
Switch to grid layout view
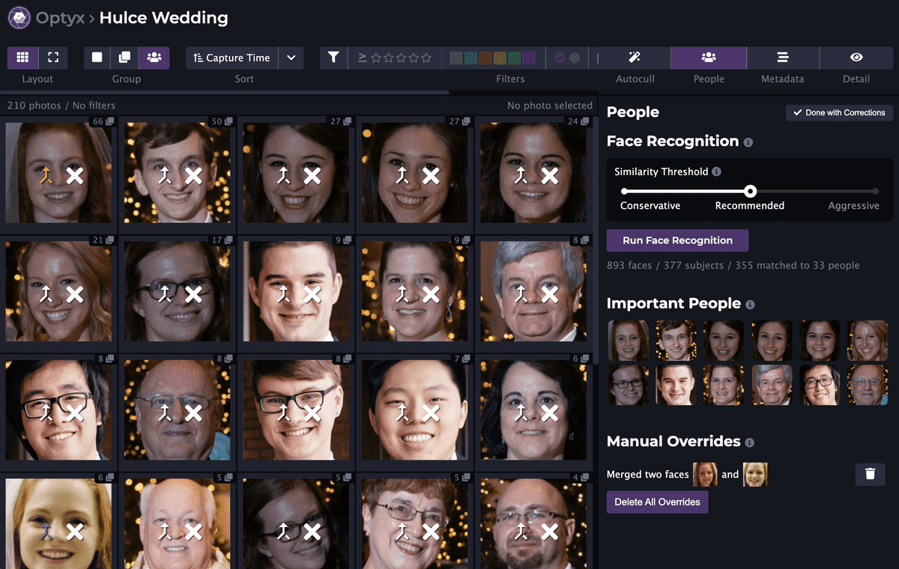coord(22,58)
